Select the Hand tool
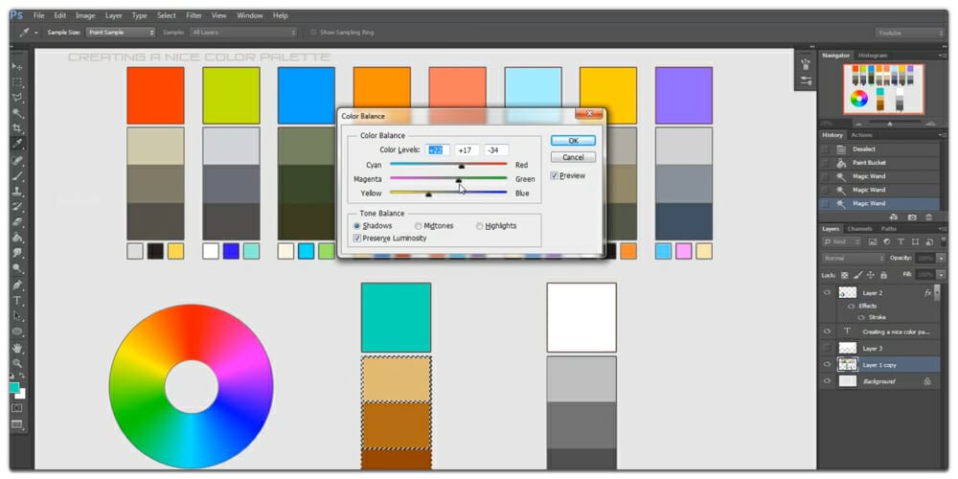The height and width of the screenshot is (479, 958). coord(17,349)
